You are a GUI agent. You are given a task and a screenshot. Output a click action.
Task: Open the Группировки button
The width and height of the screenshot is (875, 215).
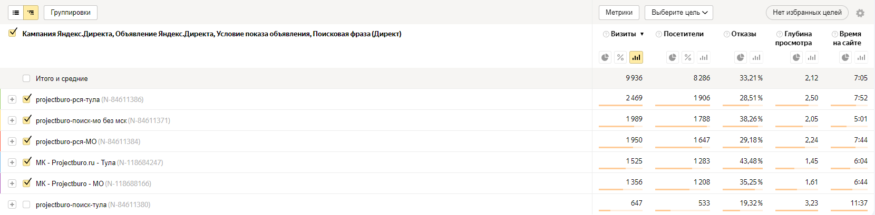tap(71, 12)
